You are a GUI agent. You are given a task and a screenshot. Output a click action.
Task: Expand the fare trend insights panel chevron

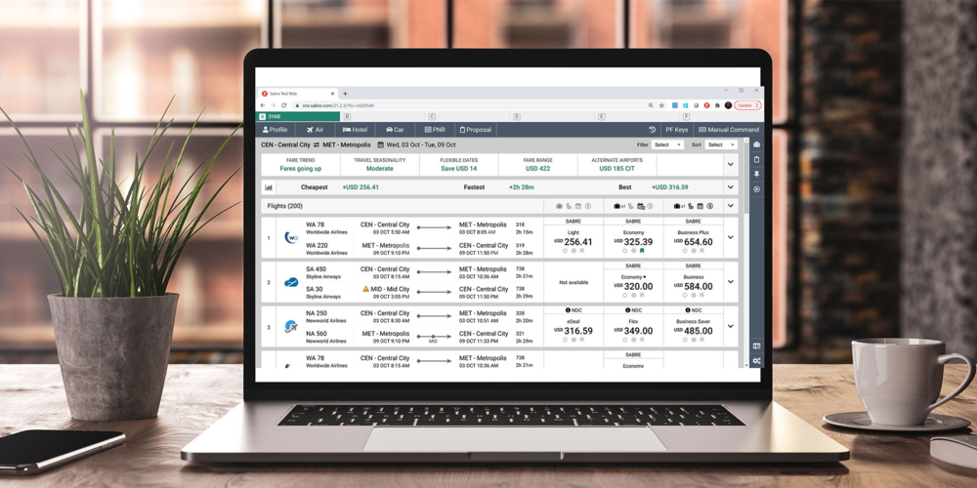pyautogui.click(x=730, y=164)
